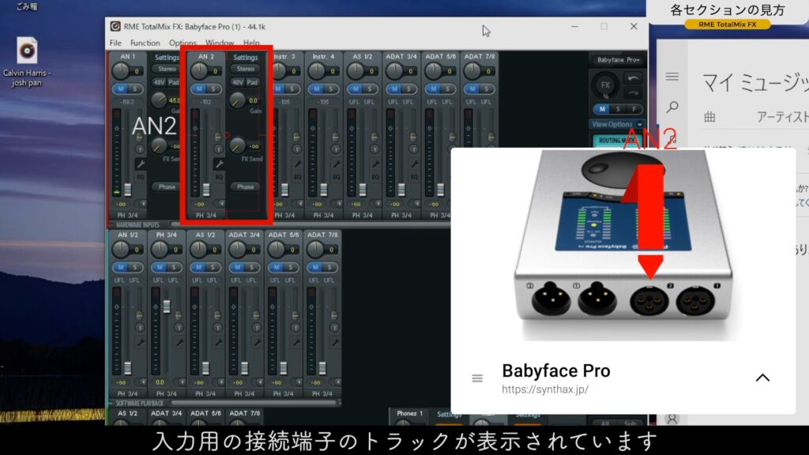Viewport: 809px width, 455px height.
Task: Click wrench icon on software playback ADAT 7/8
Action: [x=335, y=342]
